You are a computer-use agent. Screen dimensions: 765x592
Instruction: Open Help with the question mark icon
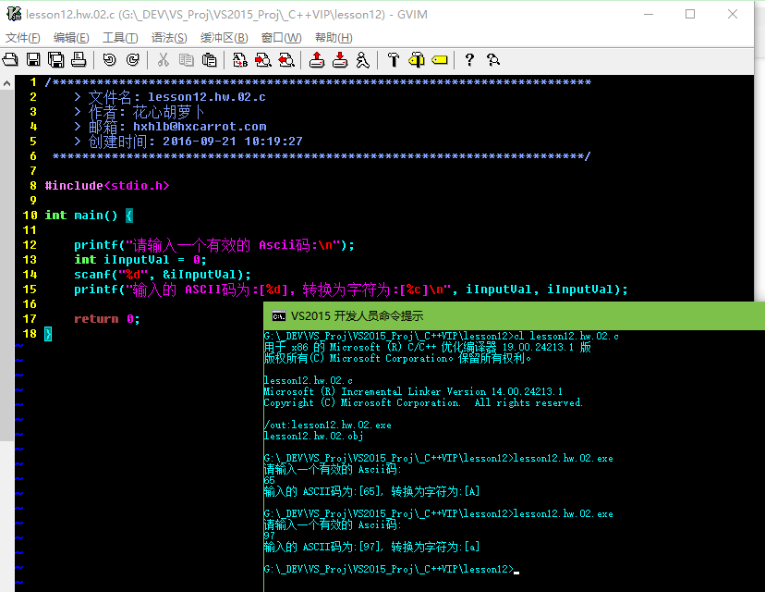[x=469, y=60]
